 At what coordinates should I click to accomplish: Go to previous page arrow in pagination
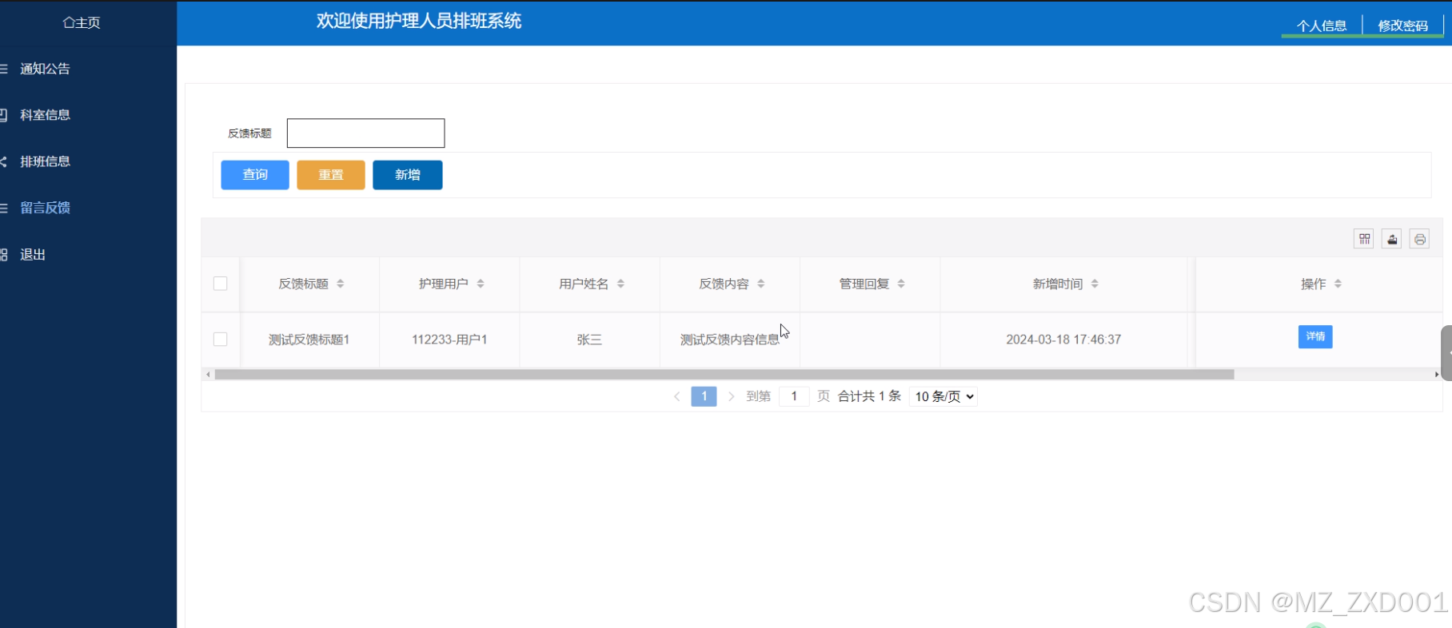[x=677, y=396]
